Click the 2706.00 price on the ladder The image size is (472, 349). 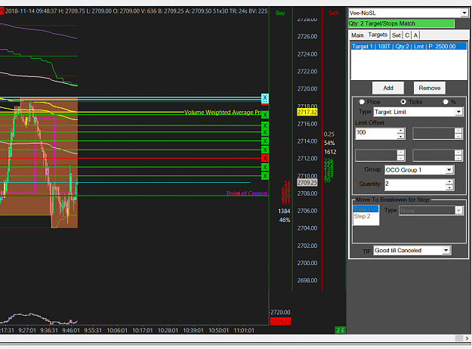click(307, 211)
